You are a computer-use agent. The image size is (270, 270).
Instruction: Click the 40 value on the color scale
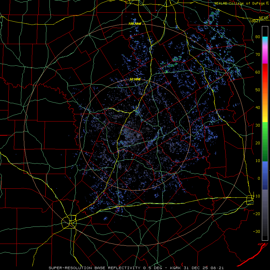point(258,107)
